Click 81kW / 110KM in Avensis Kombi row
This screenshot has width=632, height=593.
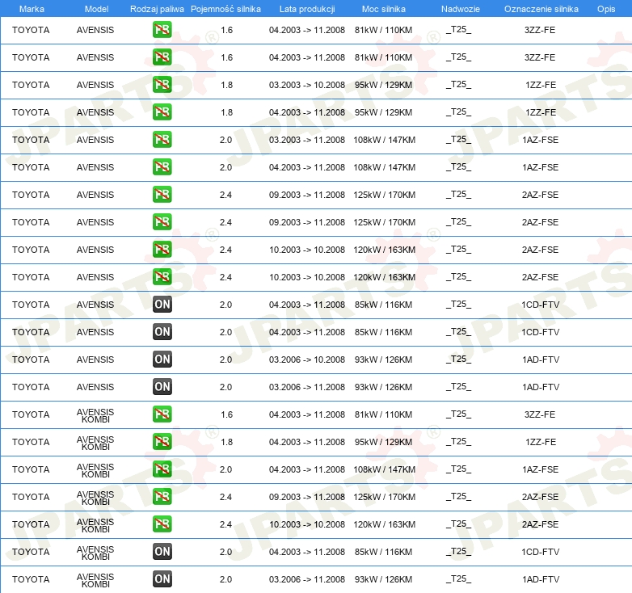(x=384, y=414)
